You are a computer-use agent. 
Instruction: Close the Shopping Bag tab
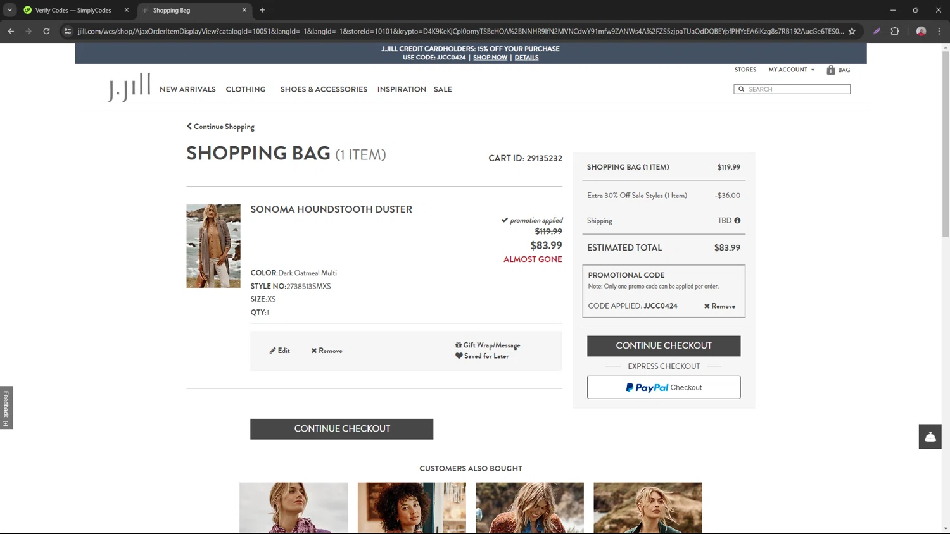click(244, 10)
